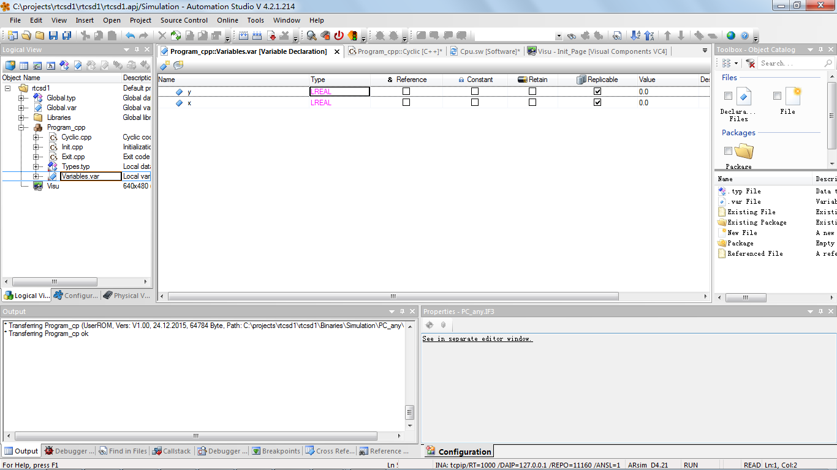Toggle the Retain checkbox for variable y
The width and height of the screenshot is (837, 470).
pos(532,91)
